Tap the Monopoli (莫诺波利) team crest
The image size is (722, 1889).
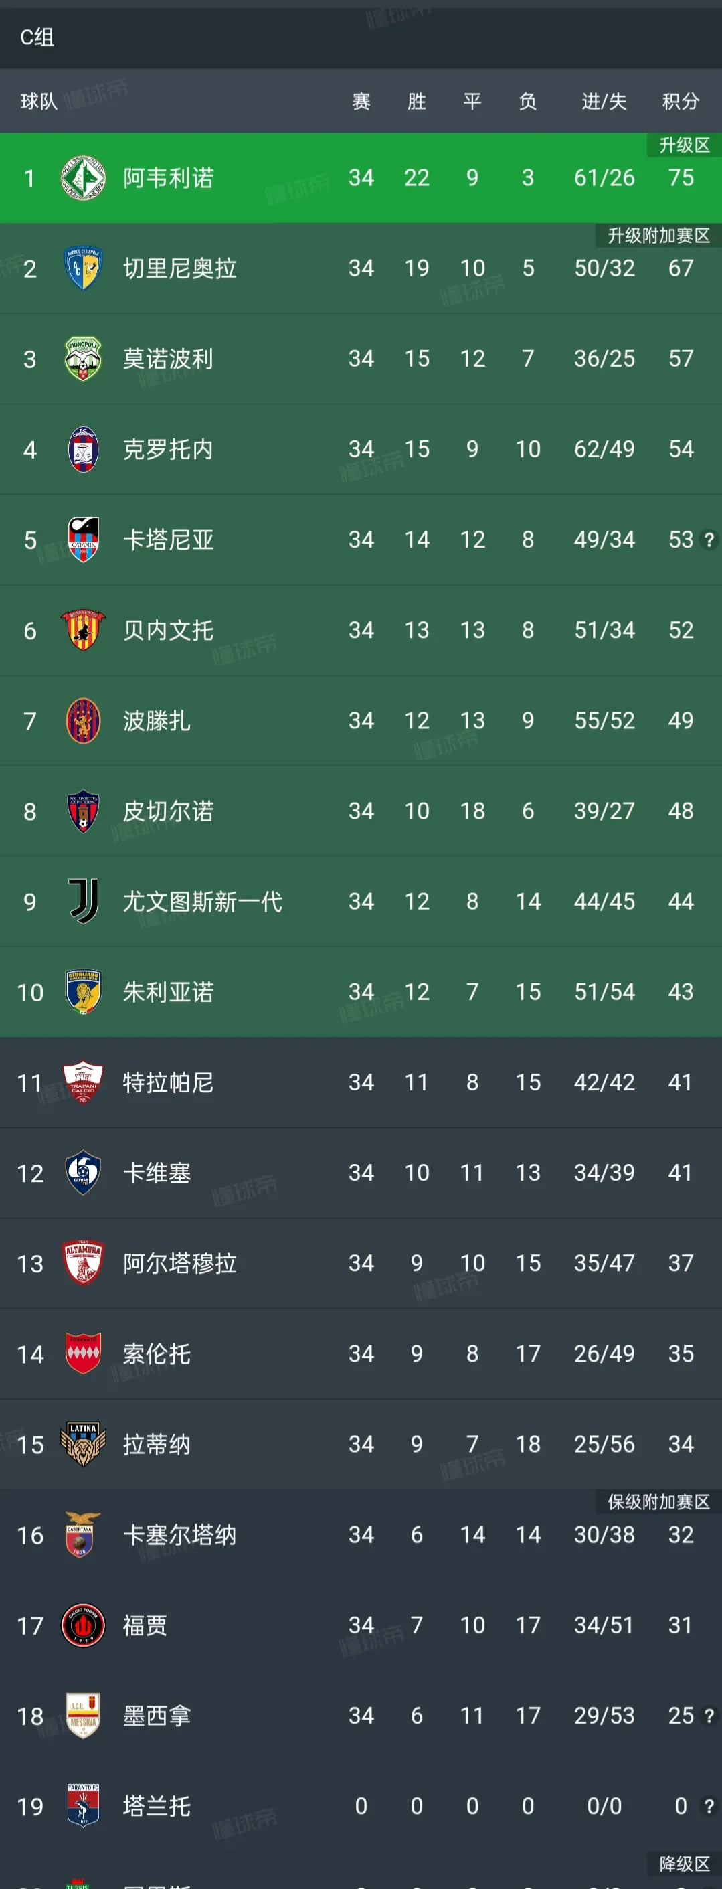(x=83, y=359)
